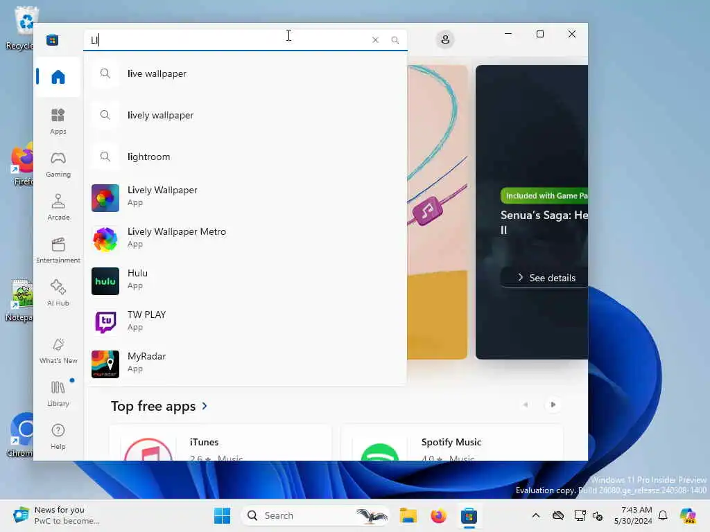Open the Spotify Music app card
This screenshot has width=710, height=532.
(451, 443)
